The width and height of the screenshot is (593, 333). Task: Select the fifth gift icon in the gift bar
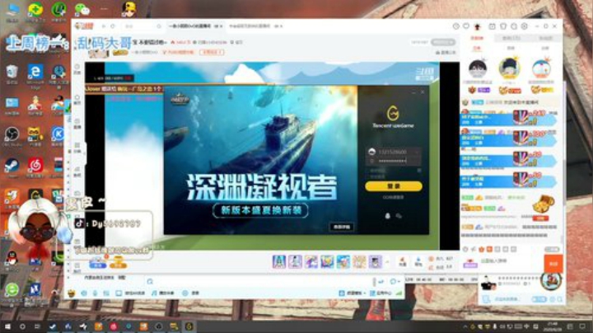tap(343, 261)
